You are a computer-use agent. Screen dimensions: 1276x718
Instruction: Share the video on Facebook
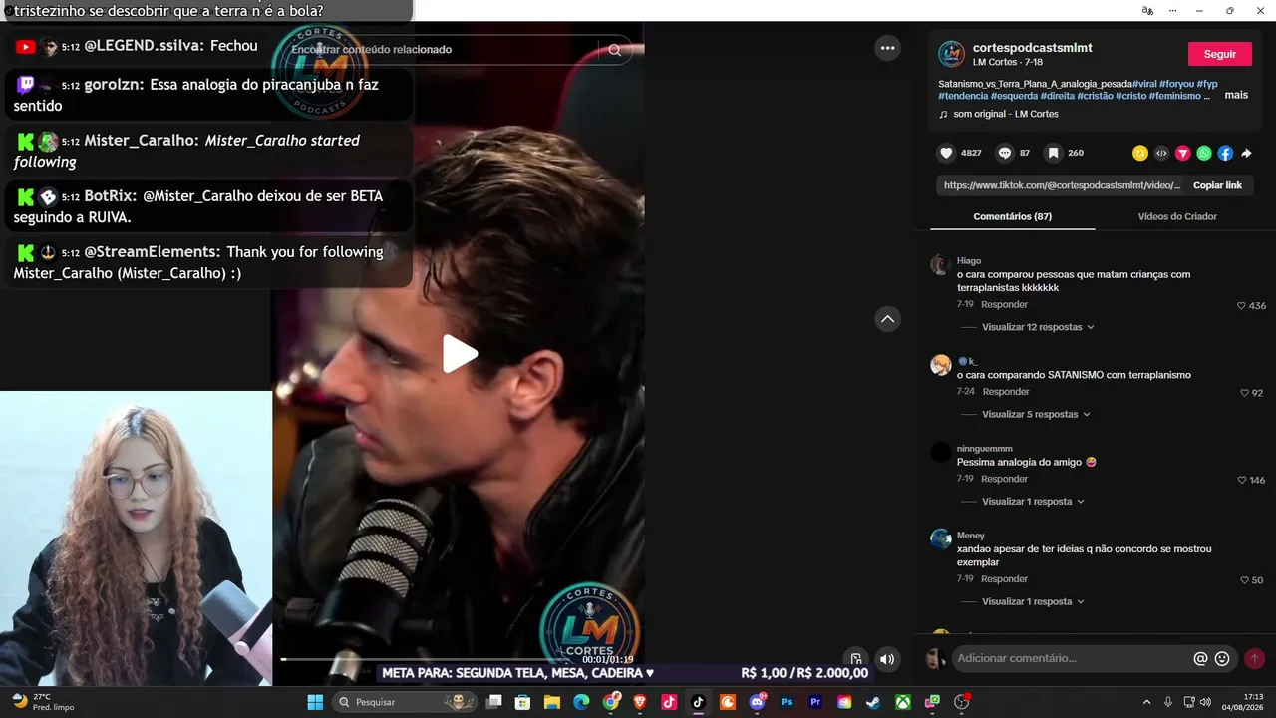click(x=1225, y=153)
